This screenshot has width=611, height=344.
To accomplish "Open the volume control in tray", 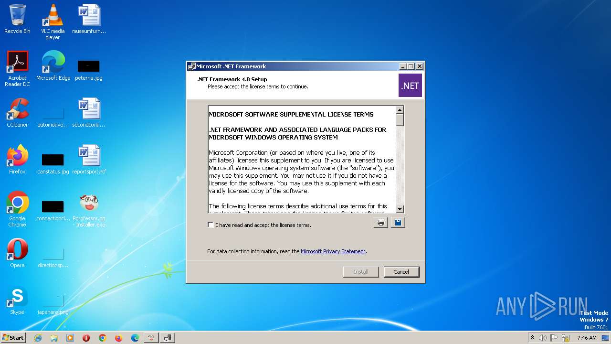I will tap(543, 338).
